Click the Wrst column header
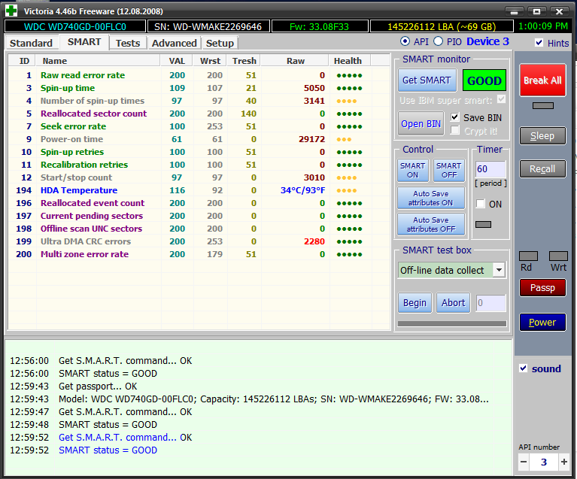 [x=210, y=61]
